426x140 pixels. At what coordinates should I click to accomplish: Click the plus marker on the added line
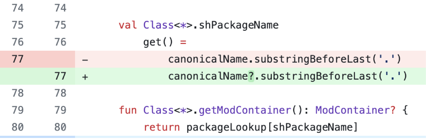coord(85,77)
